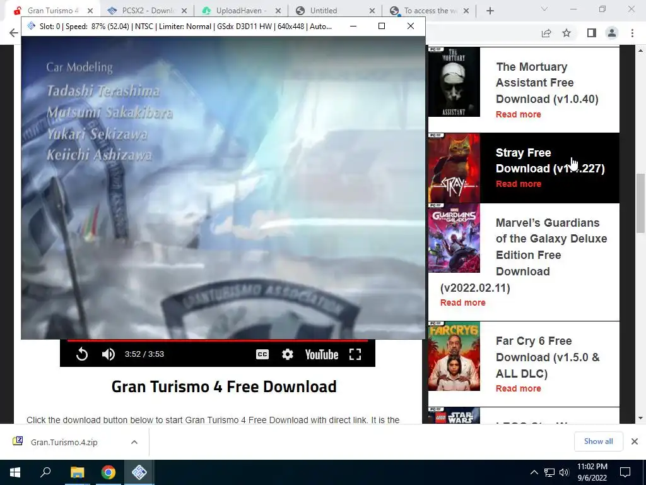Open Guardians of the Galaxy cover thumbnail
Viewport: 646px width, 485px height.
point(454,238)
